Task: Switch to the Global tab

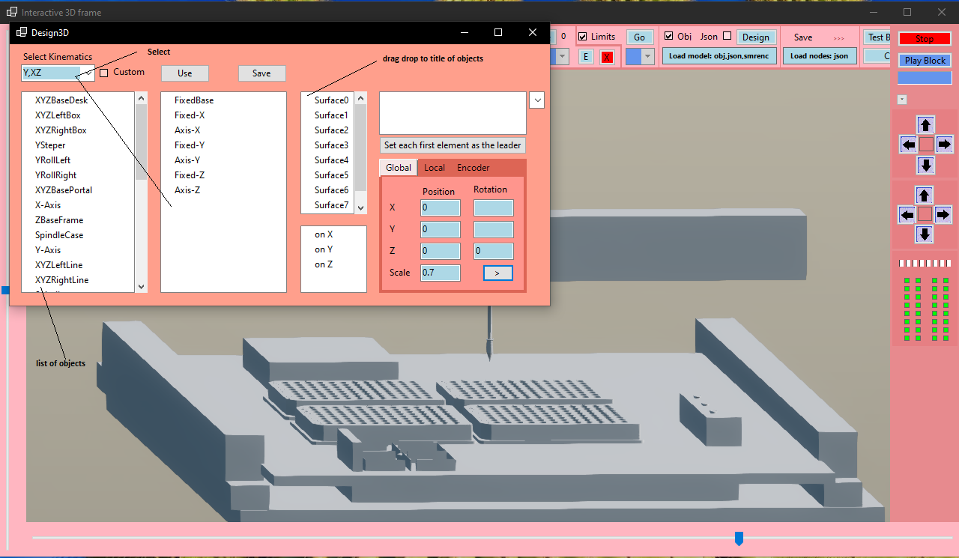Action: pos(399,168)
